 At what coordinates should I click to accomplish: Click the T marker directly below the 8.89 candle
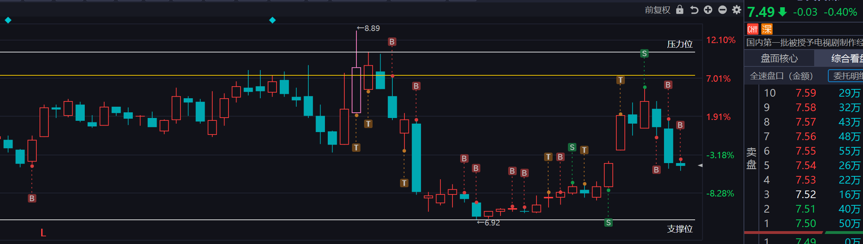click(x=356, y=148)
